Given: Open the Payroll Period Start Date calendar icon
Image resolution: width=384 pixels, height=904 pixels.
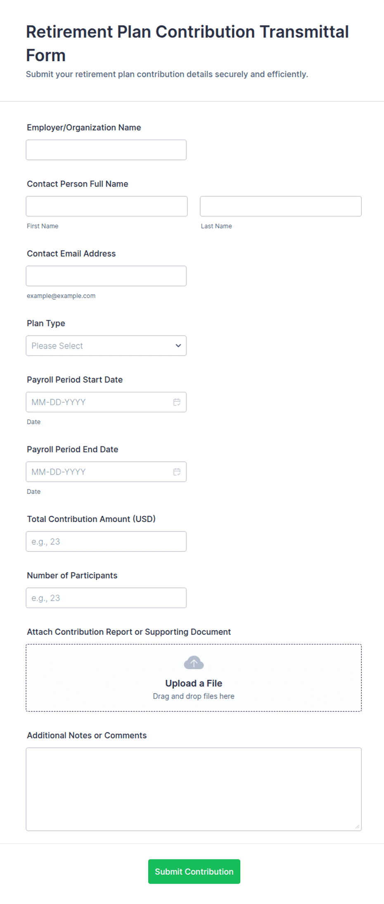Looking at the screenshot, I should (177, 402).
